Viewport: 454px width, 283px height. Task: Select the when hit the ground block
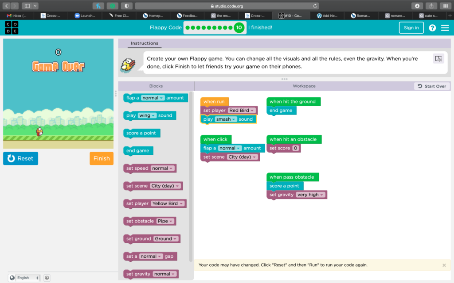(x=294, y=102)
